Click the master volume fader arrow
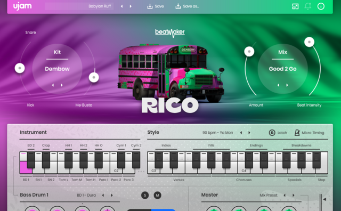This screenshot has height=211, width=341. point(324,199)
